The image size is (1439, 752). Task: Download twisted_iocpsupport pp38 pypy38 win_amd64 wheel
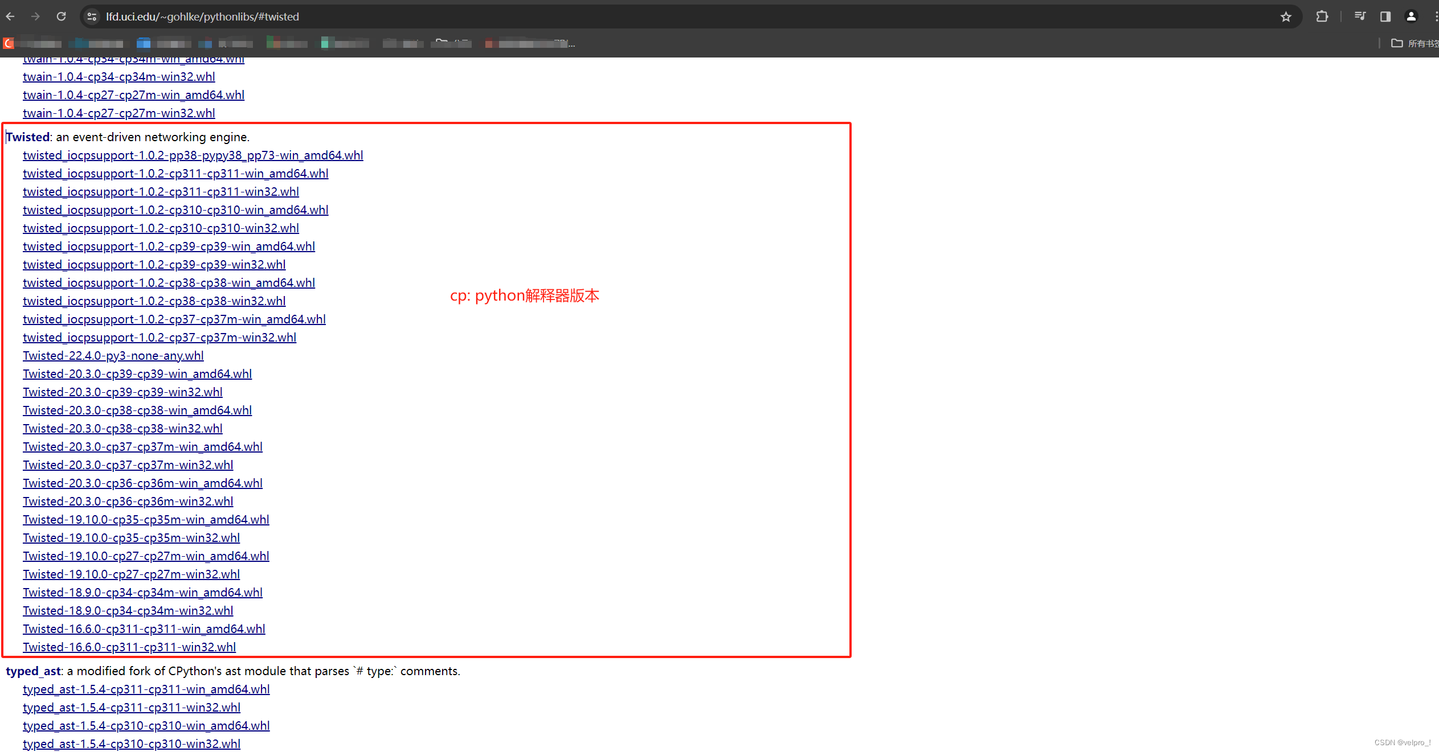[x=193, y=155]
